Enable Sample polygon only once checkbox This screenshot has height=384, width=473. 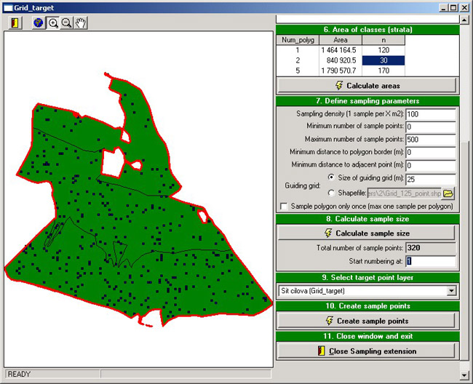(x=284, y=207)
